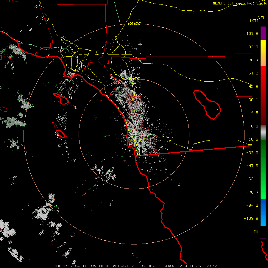The height and width of the screenshot is (268, 268).
Task: Click the 76.7 scale value
Action: click(253, 60)
